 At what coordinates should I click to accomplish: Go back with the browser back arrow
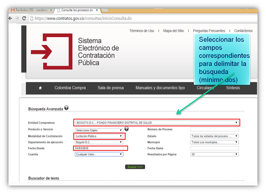pos(10,18)
